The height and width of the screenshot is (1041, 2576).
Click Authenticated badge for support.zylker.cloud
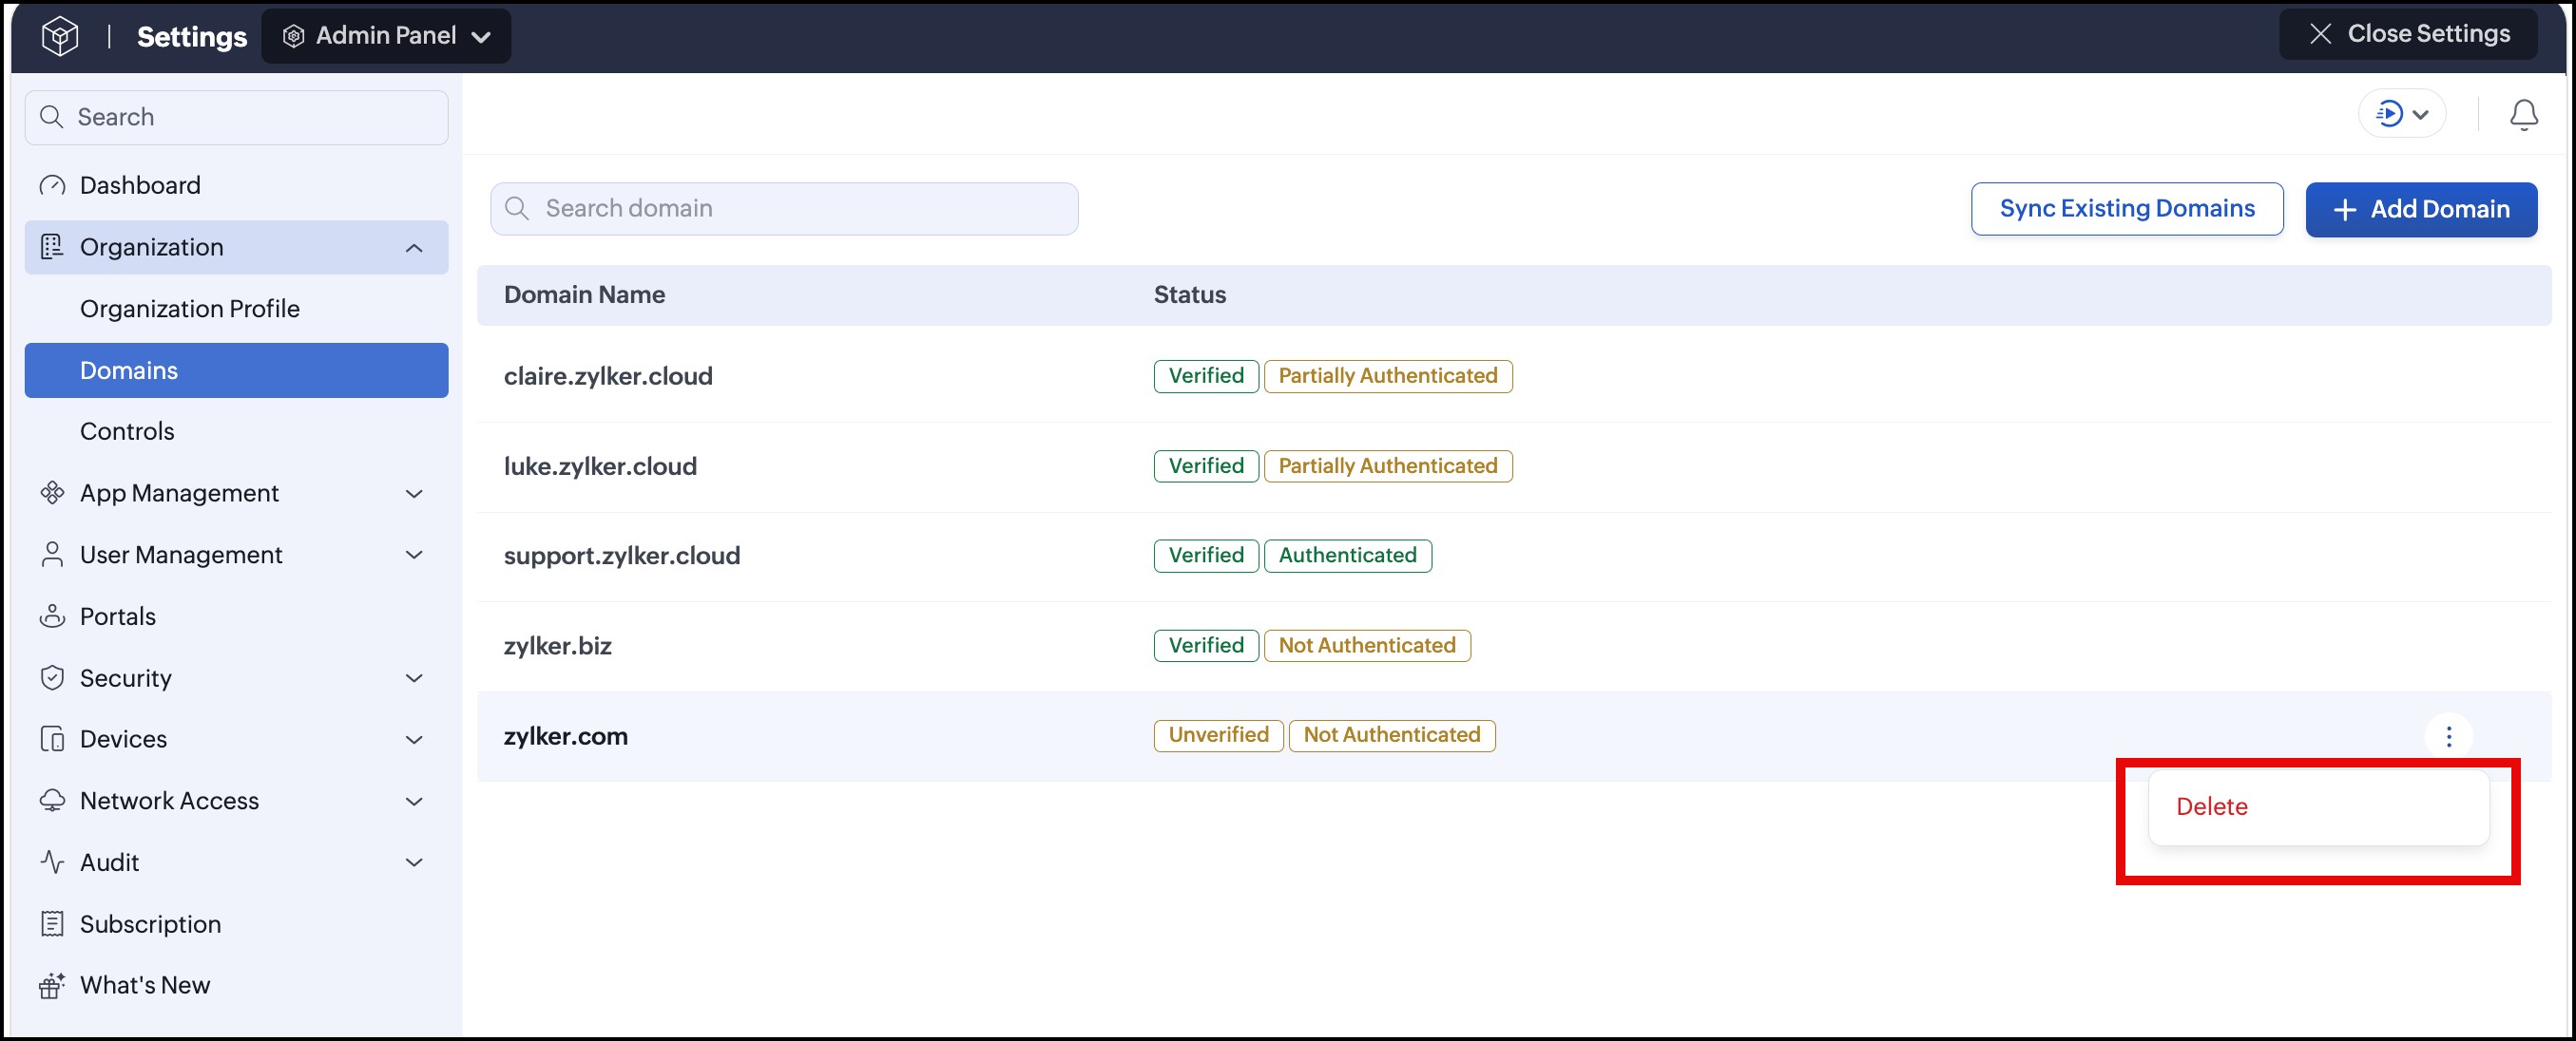[1348, 556]
